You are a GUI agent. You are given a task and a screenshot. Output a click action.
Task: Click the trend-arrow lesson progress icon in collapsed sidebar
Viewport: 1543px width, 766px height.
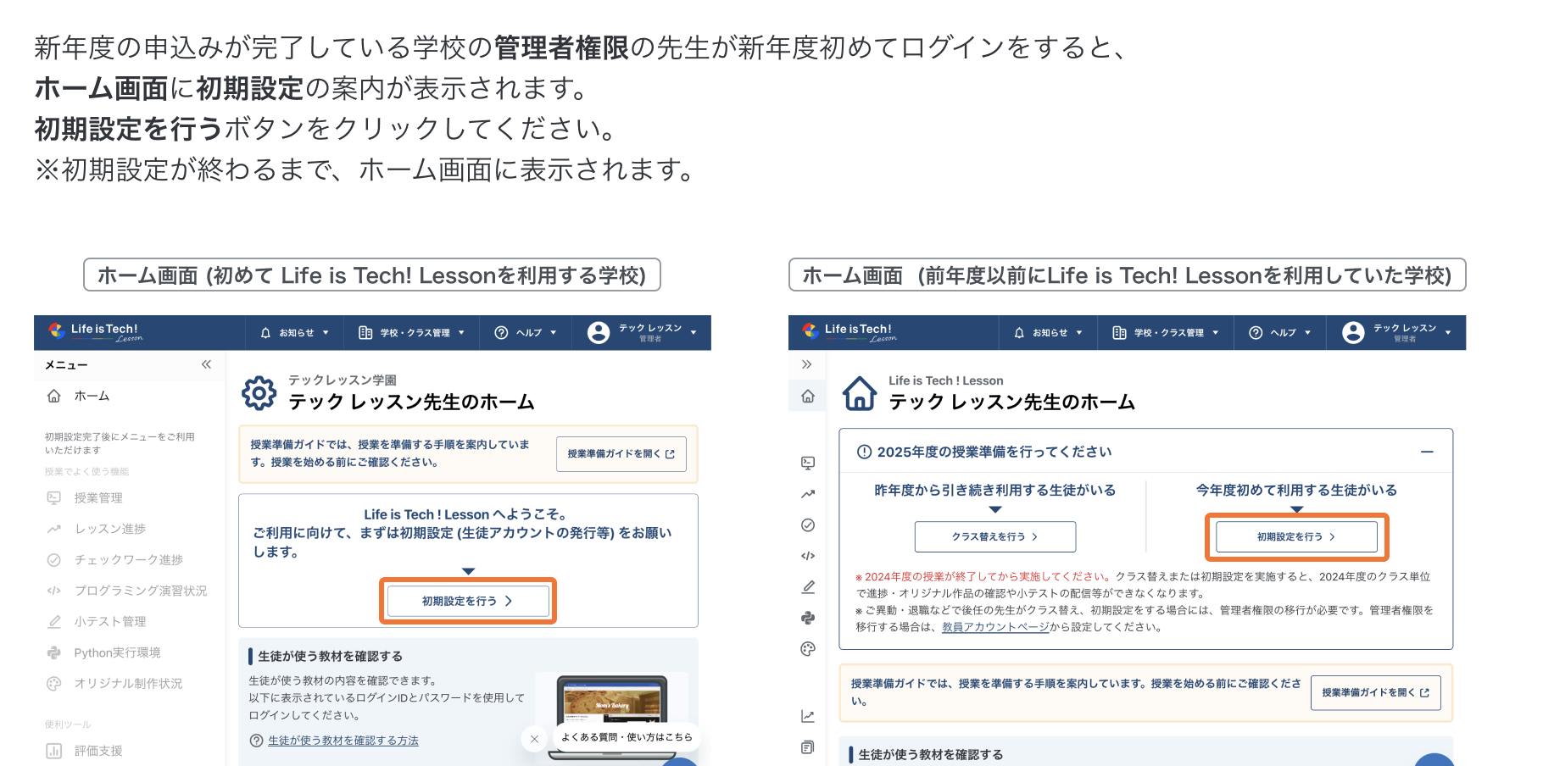click(x=808, y=494)
